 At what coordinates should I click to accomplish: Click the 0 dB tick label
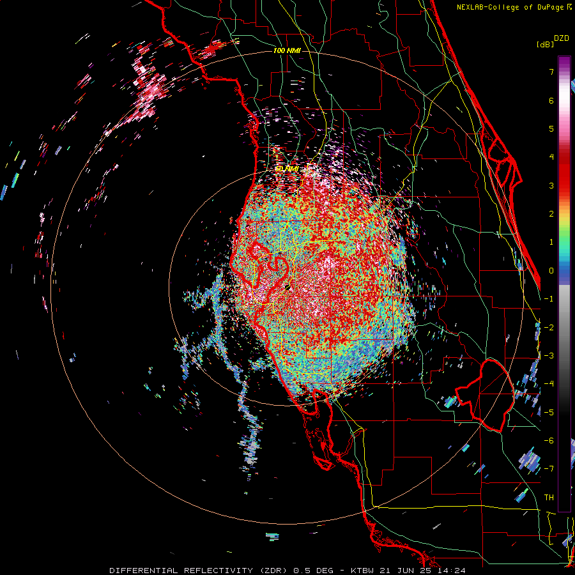pyautogui.click(x=551, y=271)
